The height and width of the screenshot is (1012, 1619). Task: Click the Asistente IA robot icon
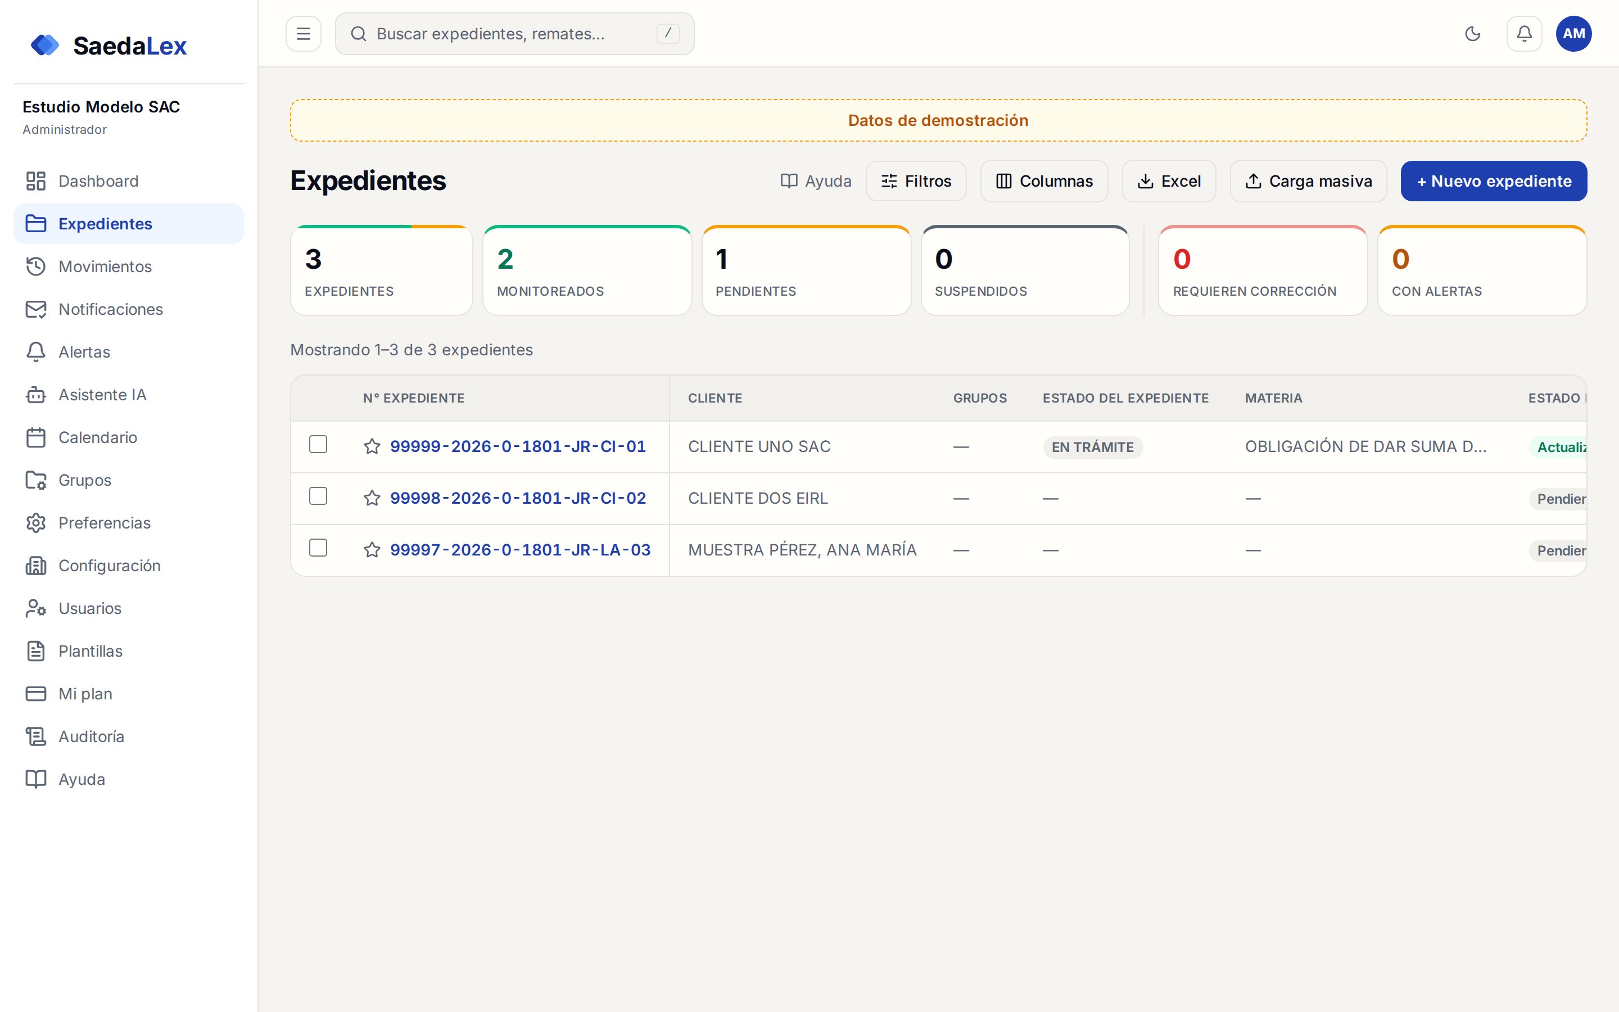tap(35, 395)
